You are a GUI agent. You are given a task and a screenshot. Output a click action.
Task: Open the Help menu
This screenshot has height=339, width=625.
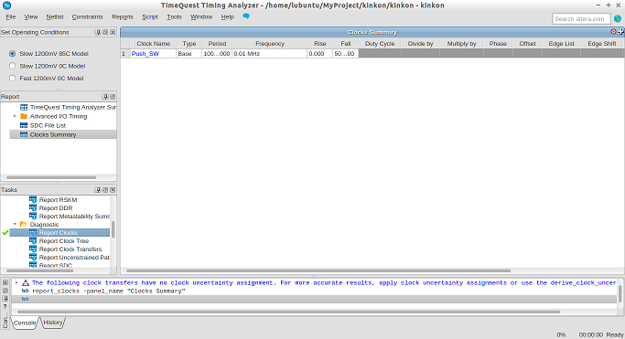(227, 16)
